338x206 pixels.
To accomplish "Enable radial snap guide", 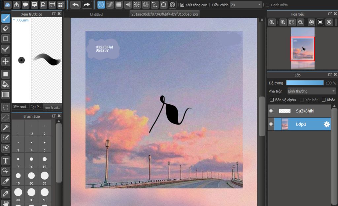I will pyautogui.click(x=137, y=5).
